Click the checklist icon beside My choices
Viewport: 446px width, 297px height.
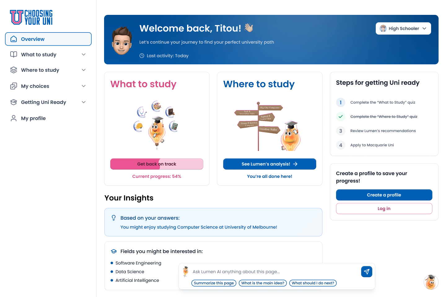(x=14, y=86)
